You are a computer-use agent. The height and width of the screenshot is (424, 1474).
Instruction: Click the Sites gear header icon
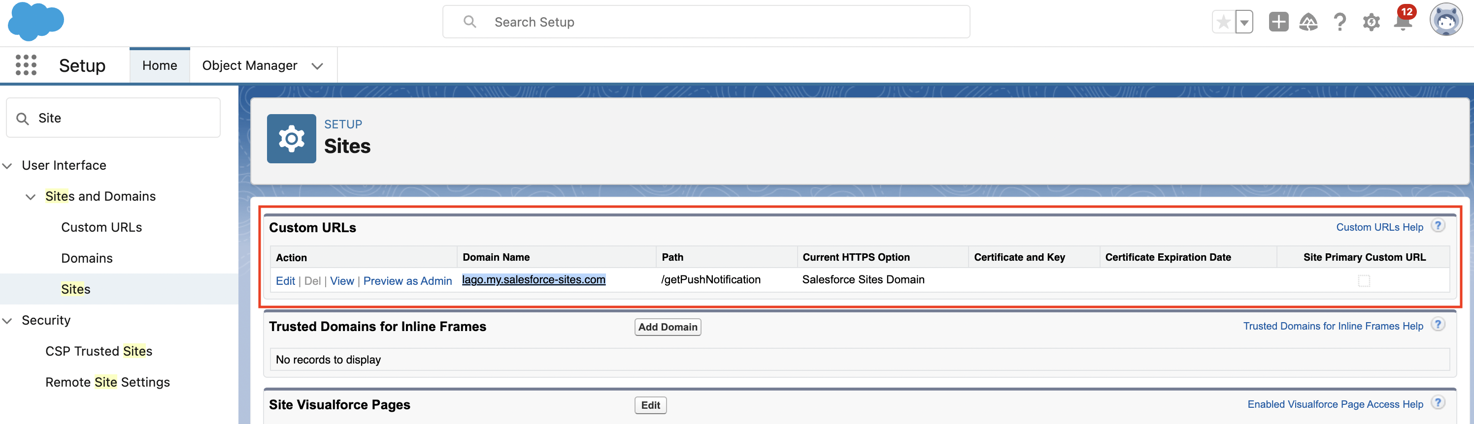coord(291,138)
